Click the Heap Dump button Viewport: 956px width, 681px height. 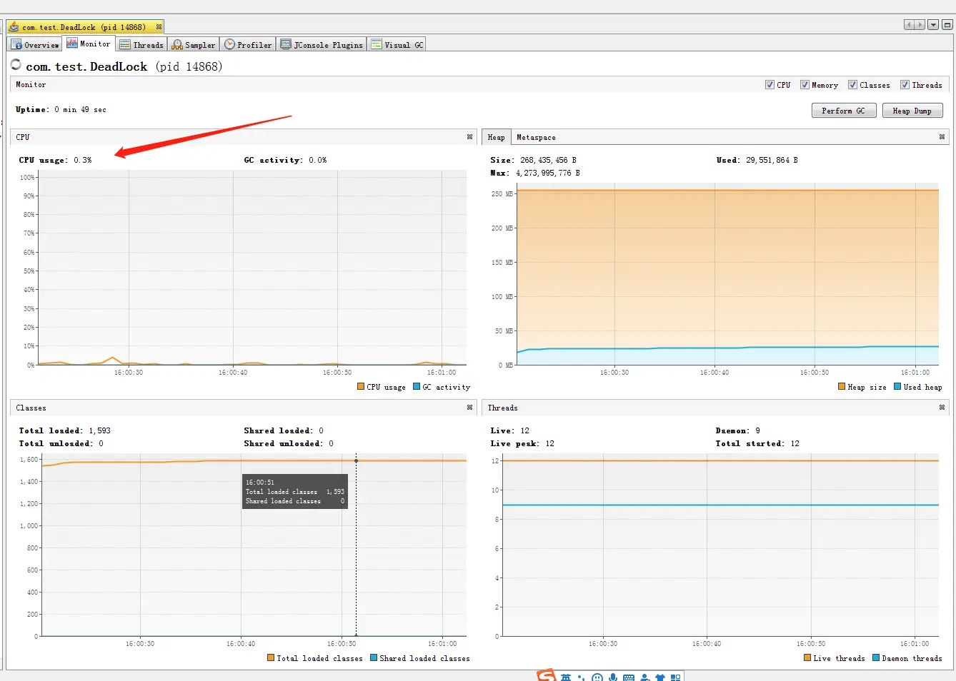tap(912, 111)
